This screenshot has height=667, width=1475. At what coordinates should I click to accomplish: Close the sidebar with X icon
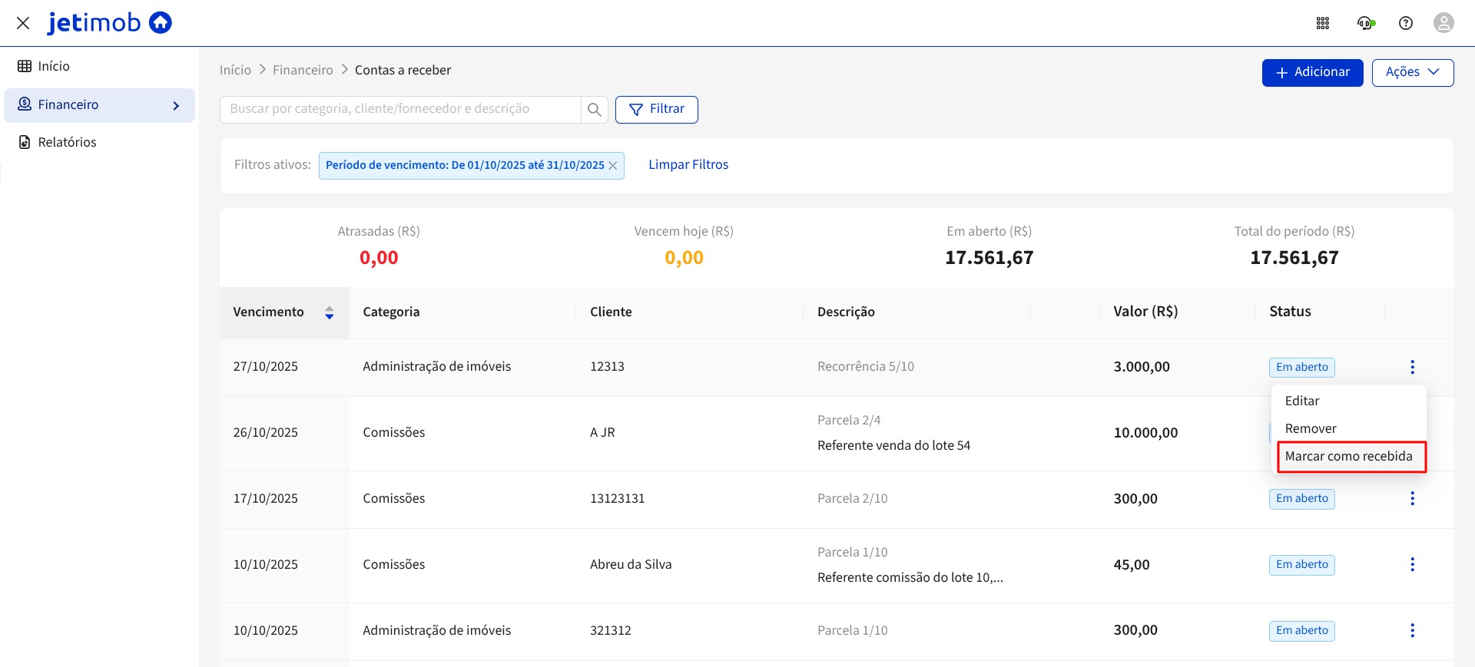coord(23,23)
